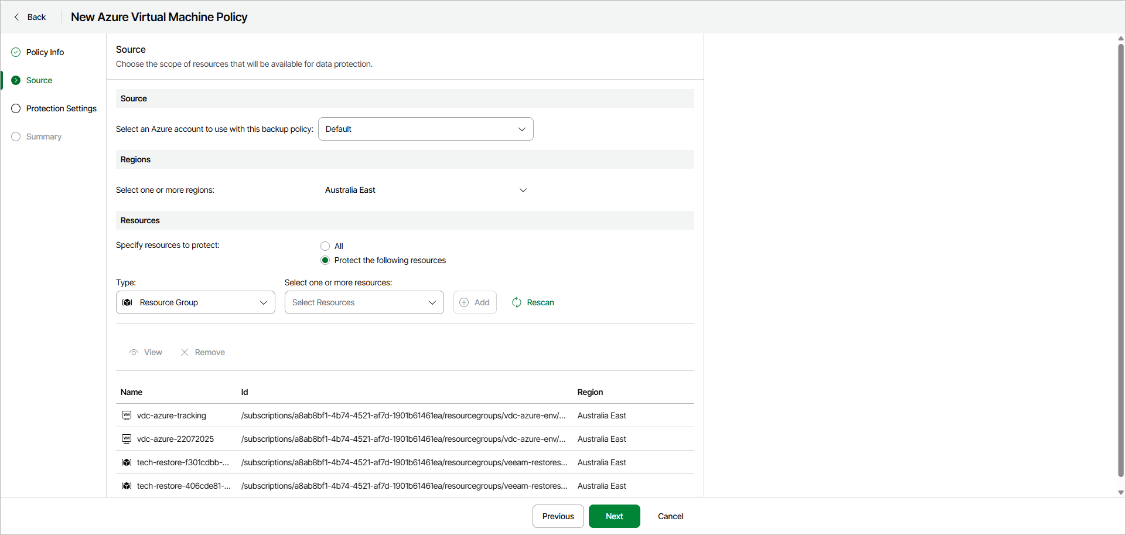Open the Resource Group type dropdown

coord(195,302)
